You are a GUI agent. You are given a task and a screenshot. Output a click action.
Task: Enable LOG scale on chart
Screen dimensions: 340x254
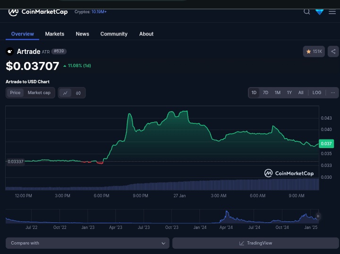[x=317, y=93]
